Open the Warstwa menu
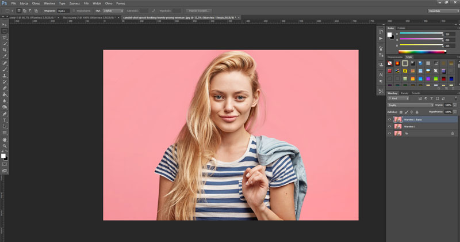The image size is (460, 242). pos(49,3)
